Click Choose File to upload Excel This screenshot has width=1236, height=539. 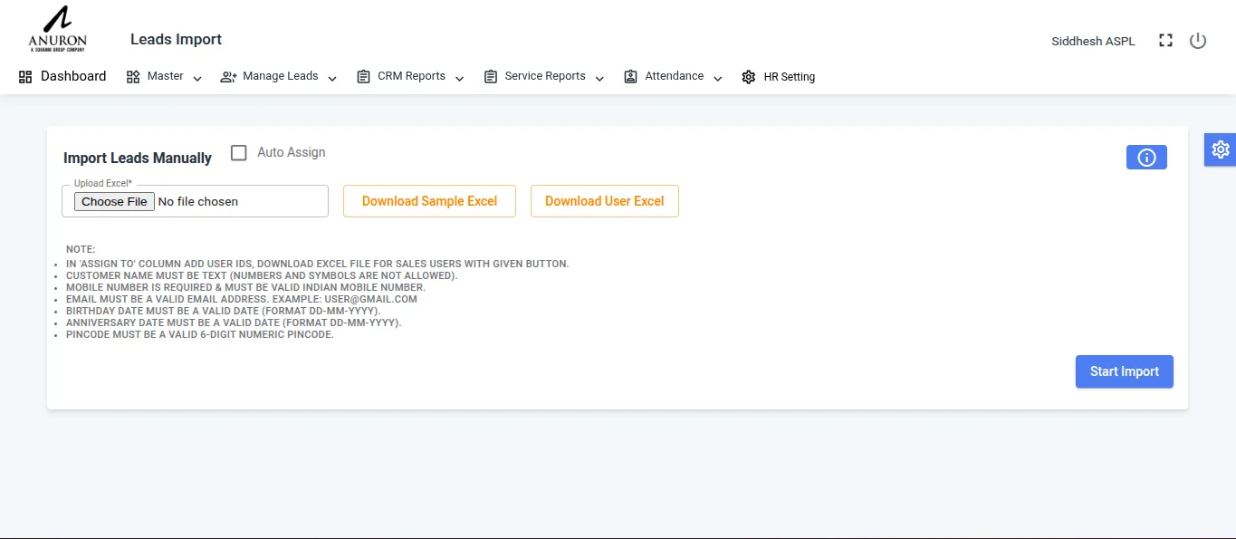pos(114,201)
